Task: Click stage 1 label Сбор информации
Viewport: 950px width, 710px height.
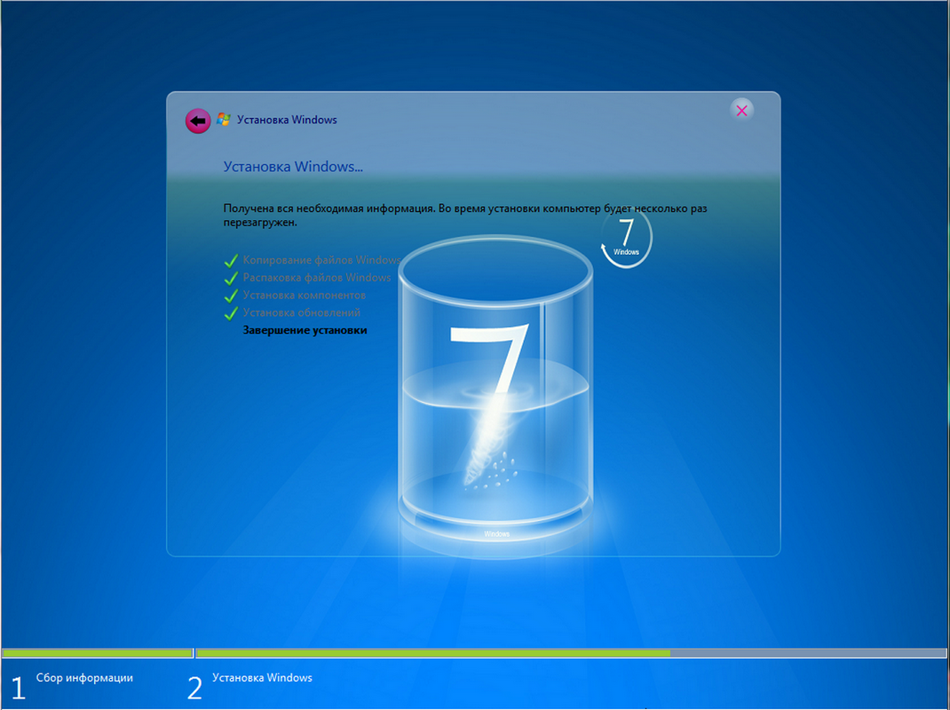Action: (84, 677)
